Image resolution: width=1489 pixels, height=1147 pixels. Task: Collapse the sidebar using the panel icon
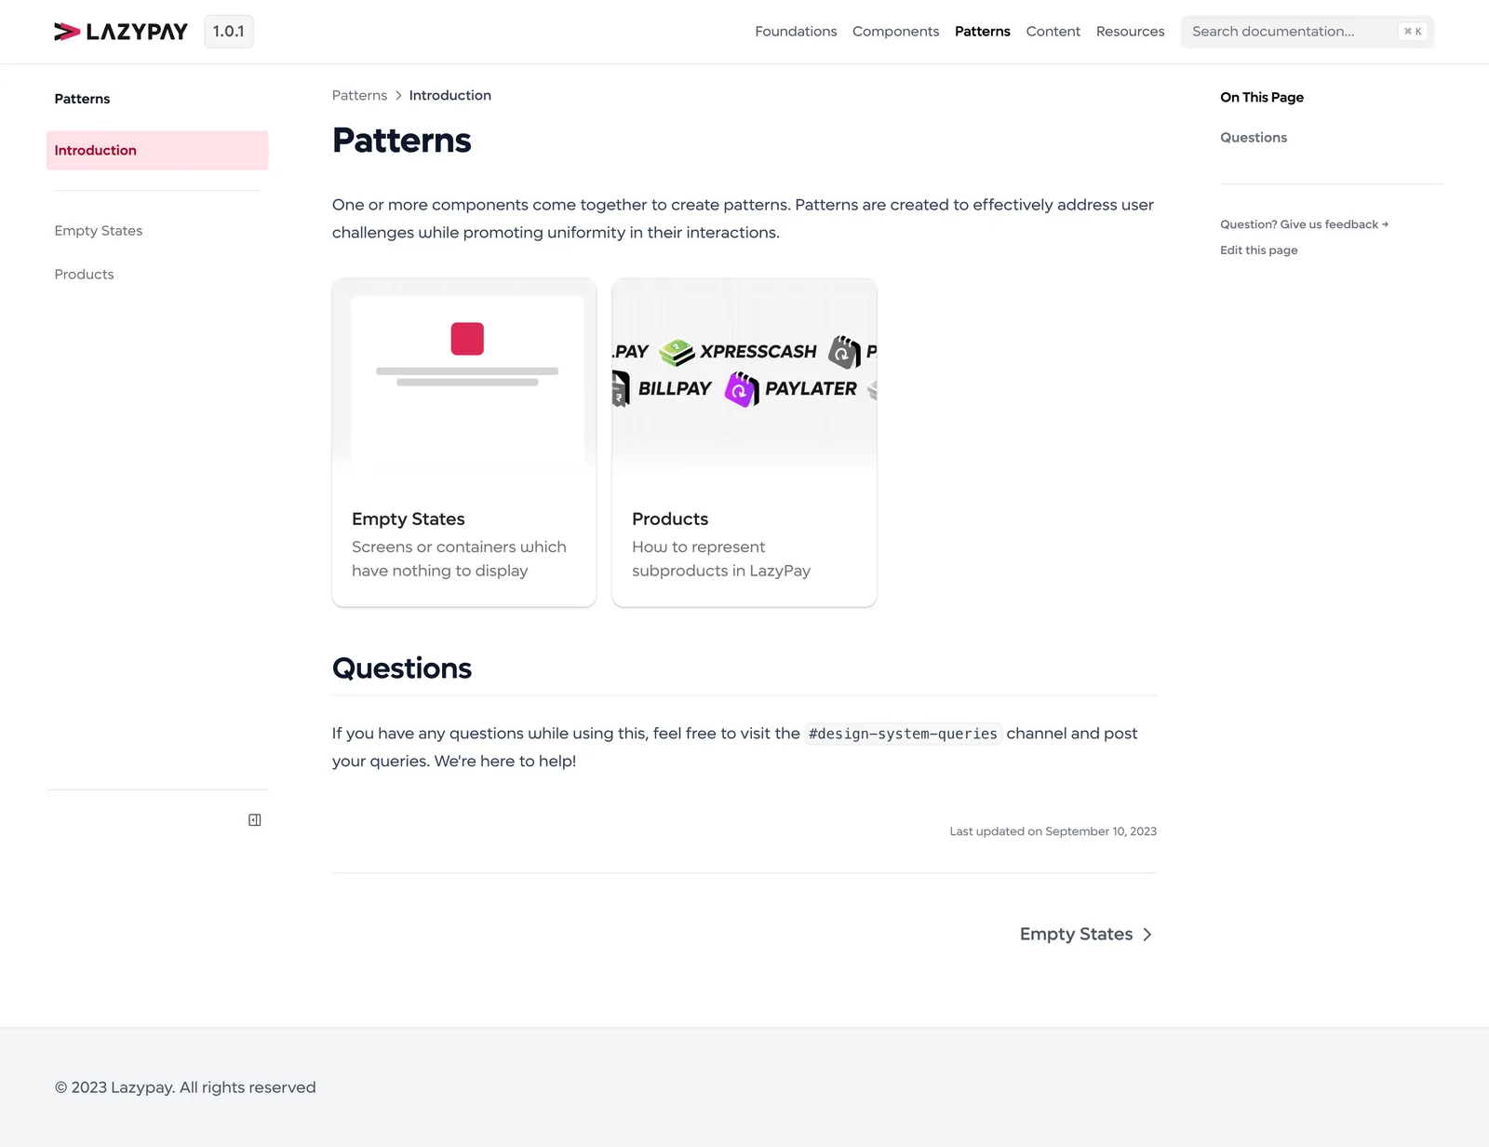(x=254, y=820)
